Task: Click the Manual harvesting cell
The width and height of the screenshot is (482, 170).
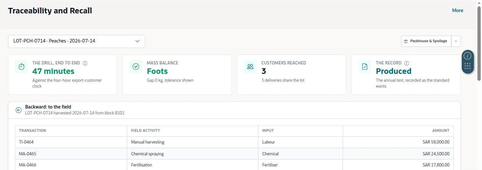Action: click(x=193, y=142)
